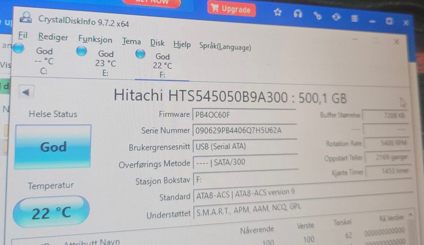Click the Upgrade cart button in background window

coord(232,9)
